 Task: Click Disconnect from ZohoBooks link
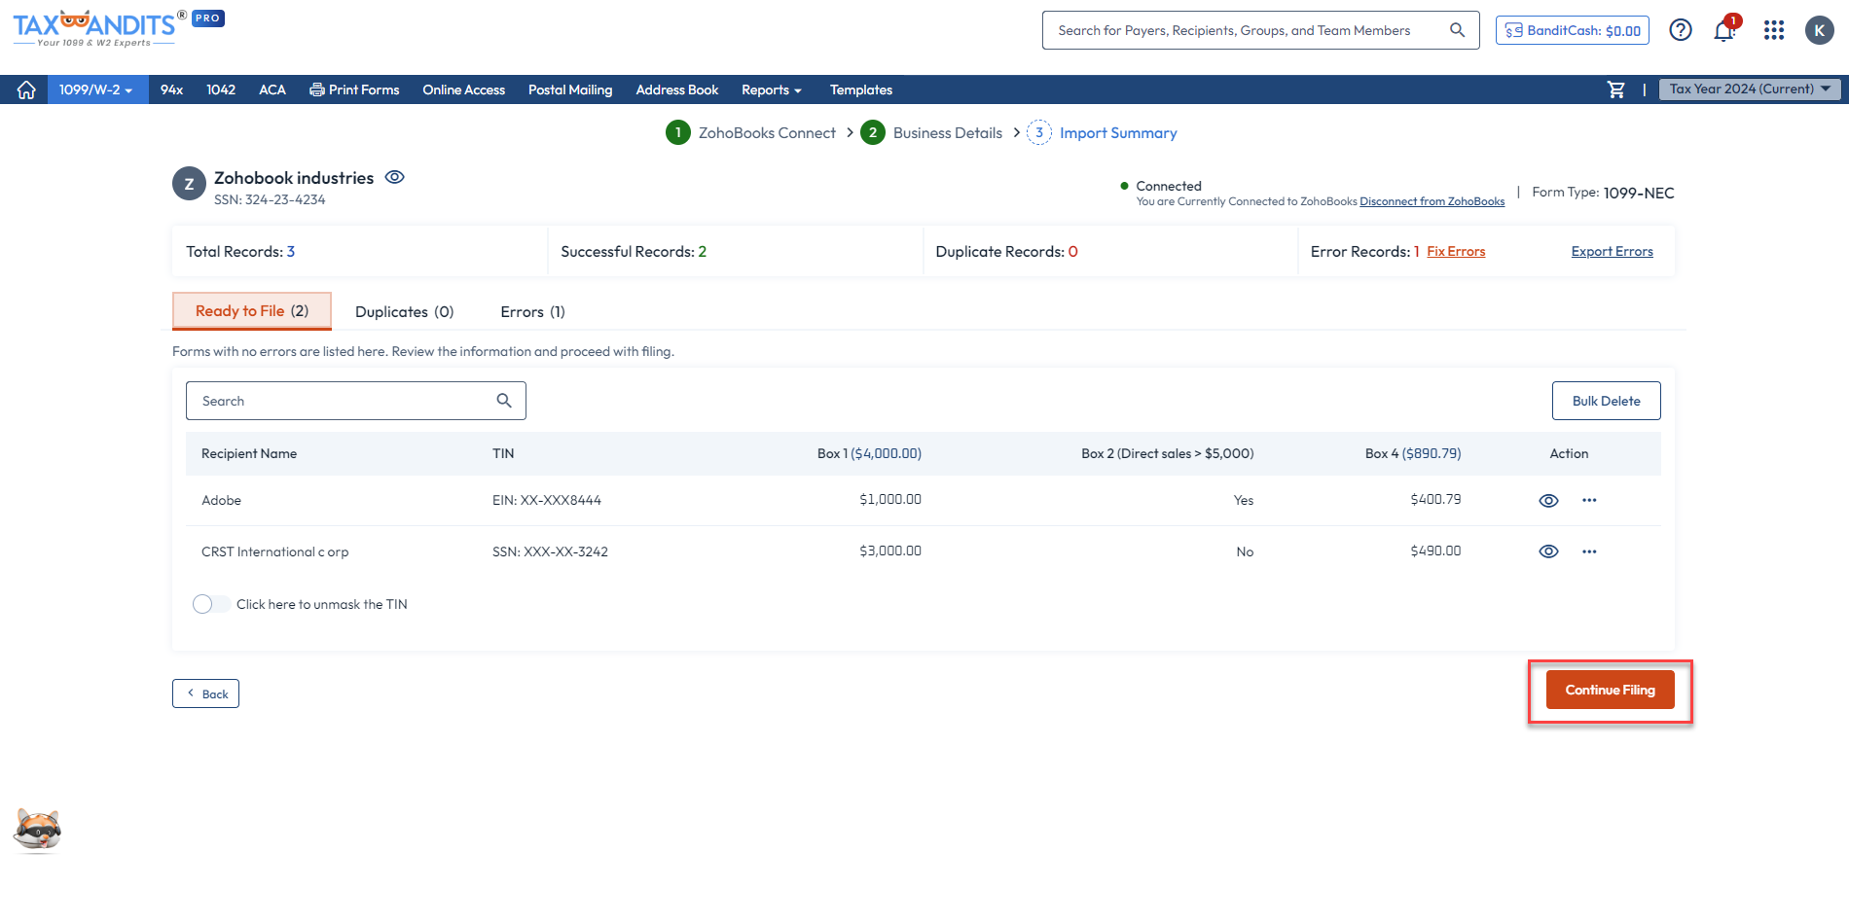click(x=1432, y=201)
